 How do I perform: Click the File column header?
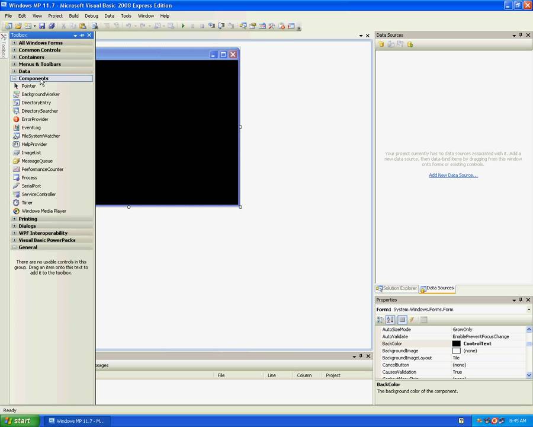(221, 375)
